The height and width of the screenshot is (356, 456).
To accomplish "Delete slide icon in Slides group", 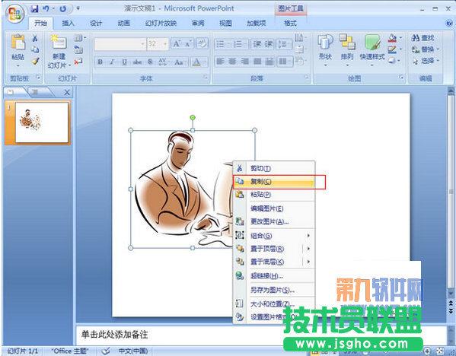I will (x=78, y=62).
